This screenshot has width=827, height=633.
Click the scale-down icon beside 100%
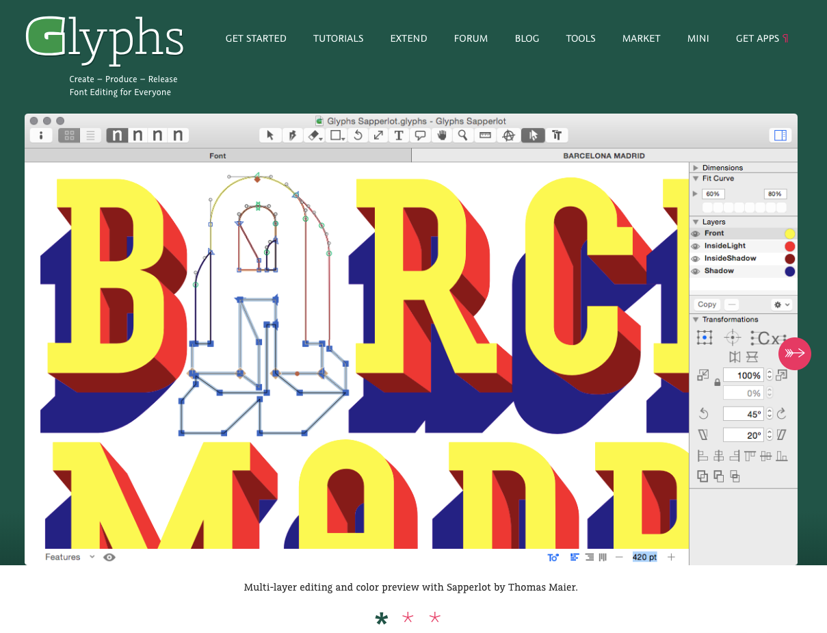click(703, 375)
